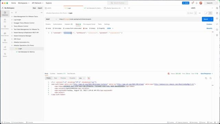
Task: Switch to the Params request tab
Action: click(48, 24)
